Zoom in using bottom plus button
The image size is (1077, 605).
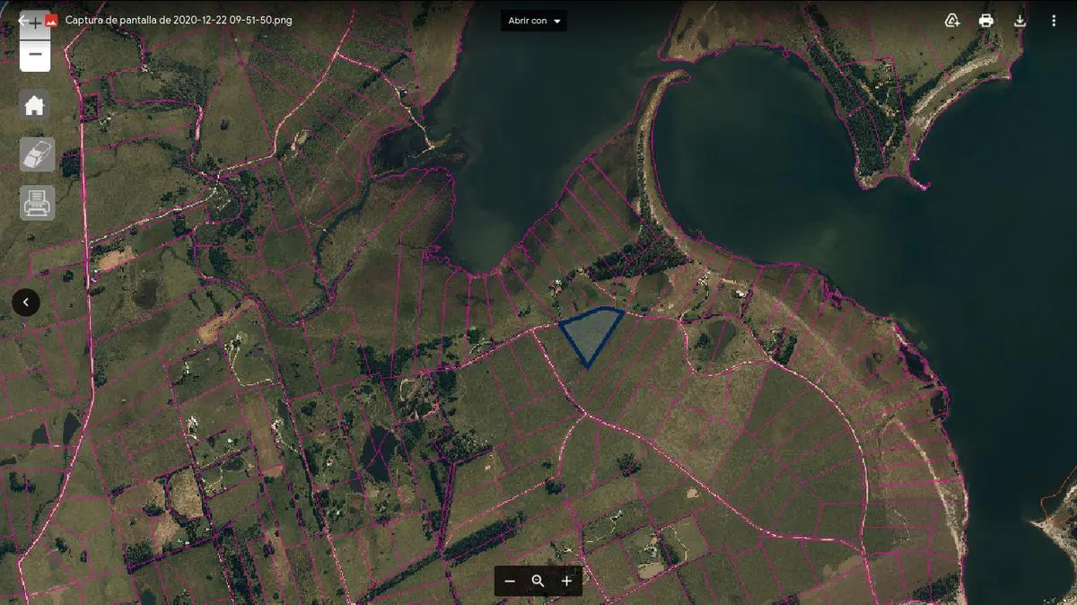click(x=566, y=581)
